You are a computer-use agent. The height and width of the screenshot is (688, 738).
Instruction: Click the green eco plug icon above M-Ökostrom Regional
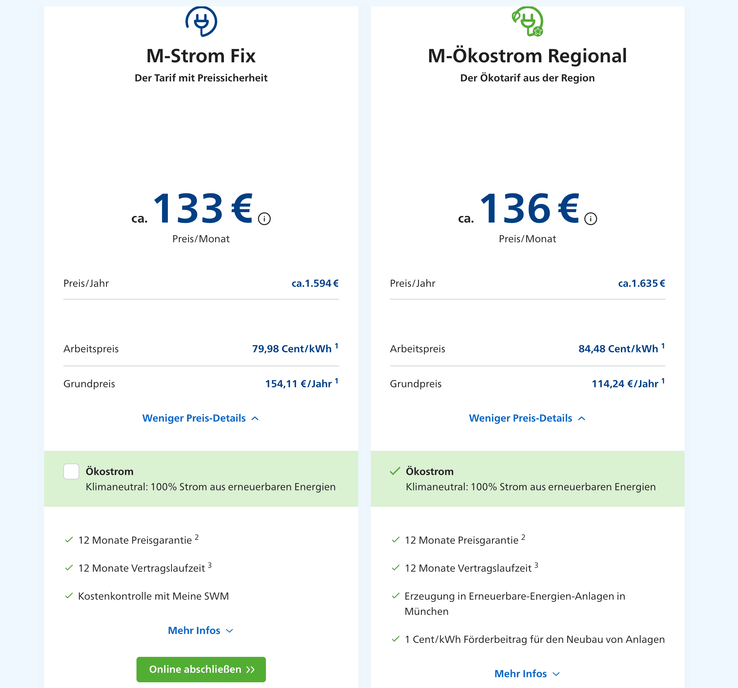tap(527, 21)
